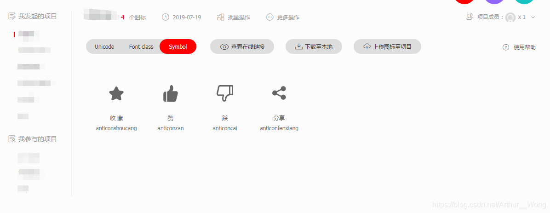This screenshot has height=213, width=550.
Task: Click the member avatar icon
Action: coord(510,17)
